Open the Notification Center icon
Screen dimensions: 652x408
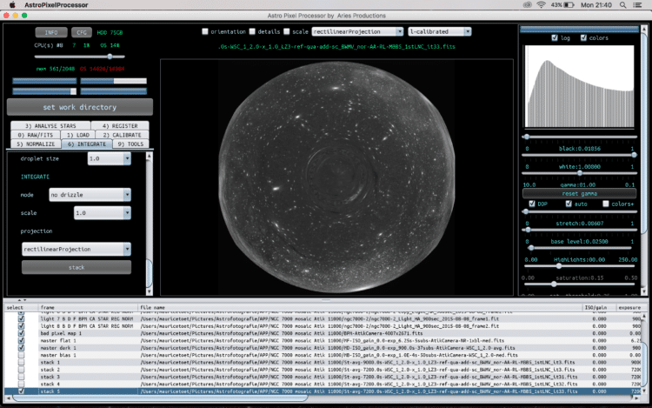(x=637, y=5)
